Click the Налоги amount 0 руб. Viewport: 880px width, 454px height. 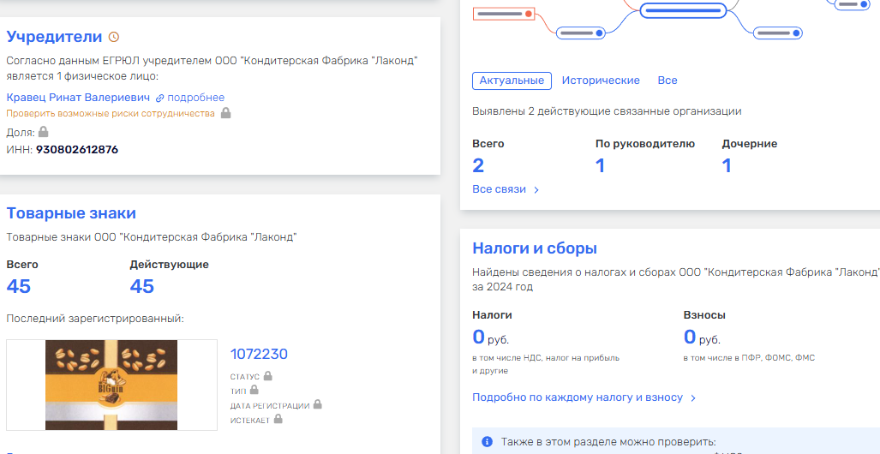point(490,338)
